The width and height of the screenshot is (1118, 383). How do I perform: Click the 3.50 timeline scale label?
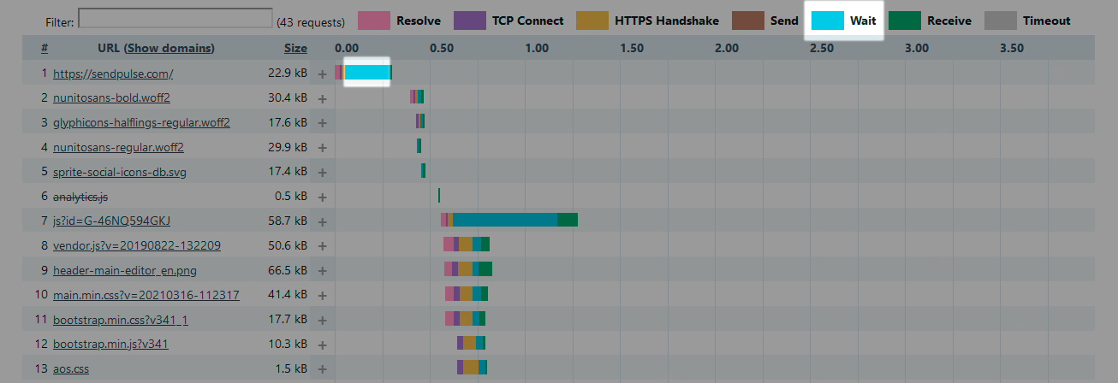tap(1011, 48)
